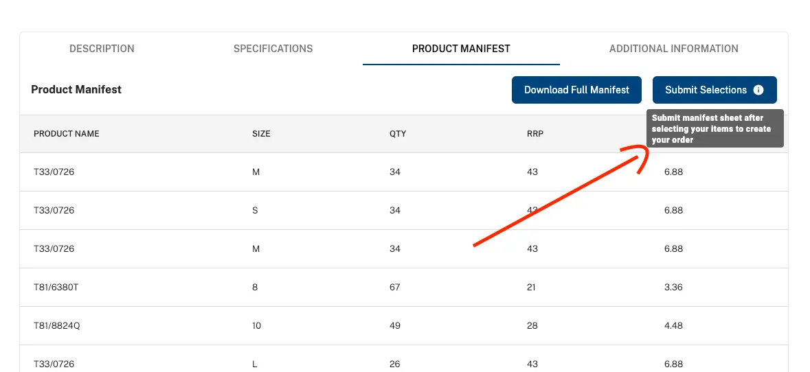Image resolution: width=810 pixels, height=372 pixels.
Task: Select the first T33/0726 row, size M
Action: (x=404, y=172)
